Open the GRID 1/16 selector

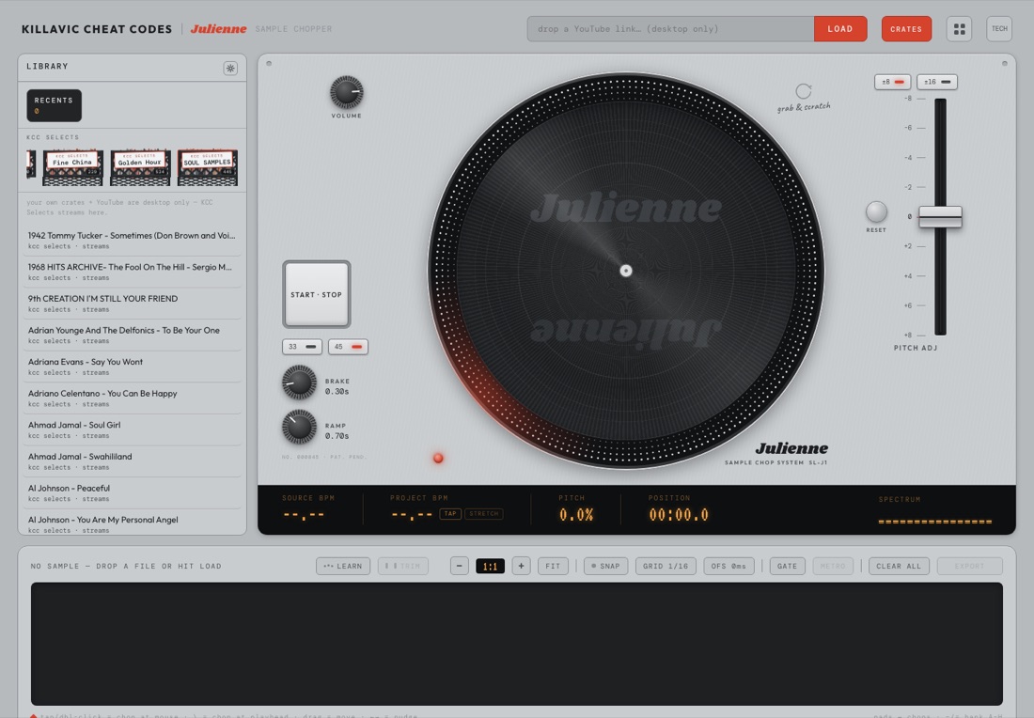[666, 566]
